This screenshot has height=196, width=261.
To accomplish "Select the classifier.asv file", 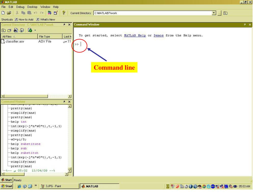I will point(13,41).
